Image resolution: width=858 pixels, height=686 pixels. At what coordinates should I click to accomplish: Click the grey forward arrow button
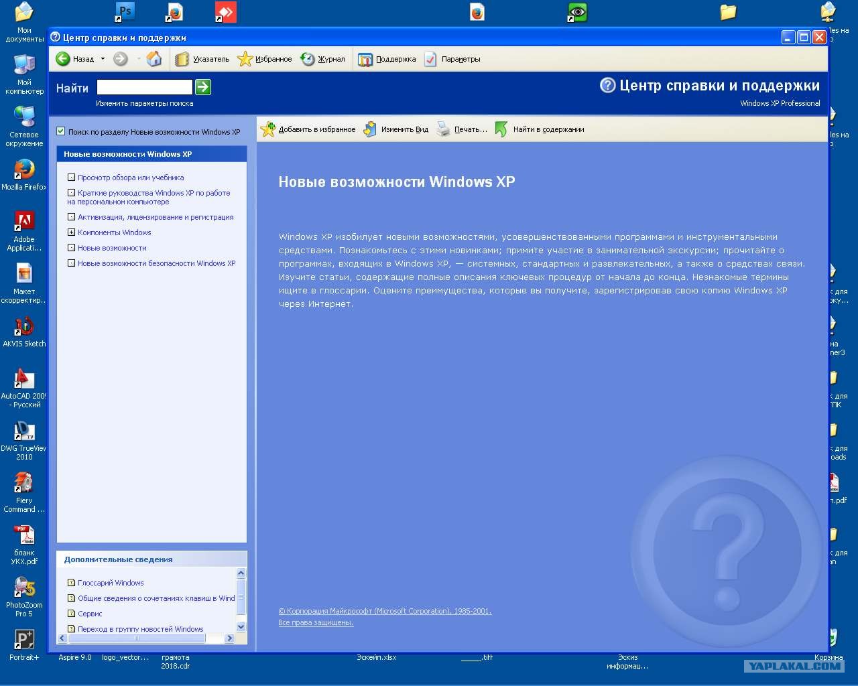tap(121, 59)
